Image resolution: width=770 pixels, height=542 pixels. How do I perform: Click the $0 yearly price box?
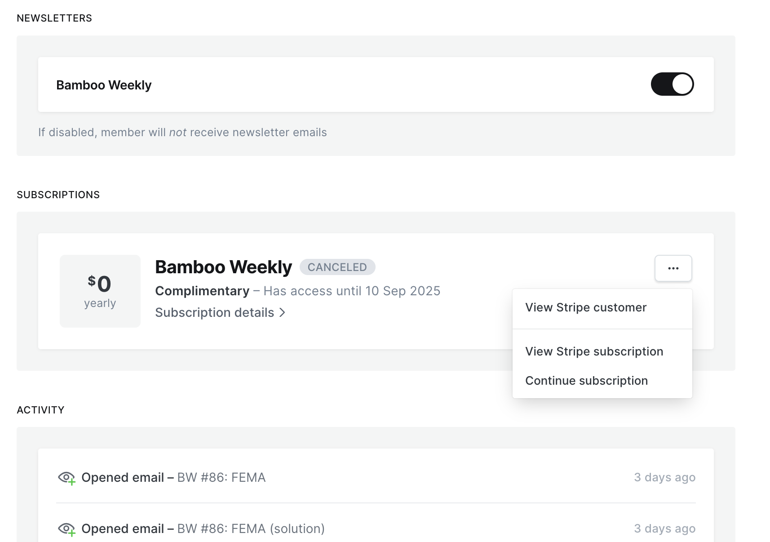pyautogui.click(x=100, y=291)
